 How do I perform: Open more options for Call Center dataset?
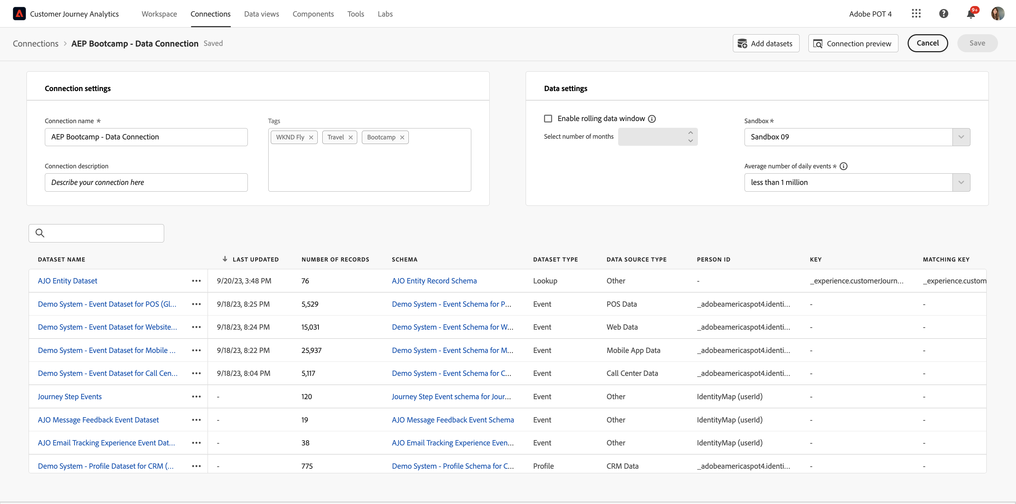pyautogui.click(x=196, y=373)
